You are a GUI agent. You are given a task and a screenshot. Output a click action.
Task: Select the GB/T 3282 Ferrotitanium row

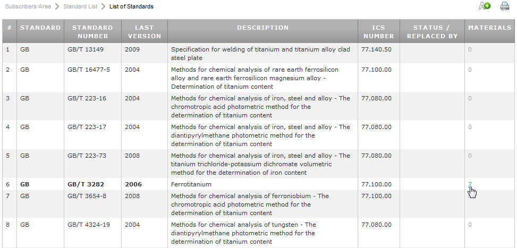[x=87, y=184]
